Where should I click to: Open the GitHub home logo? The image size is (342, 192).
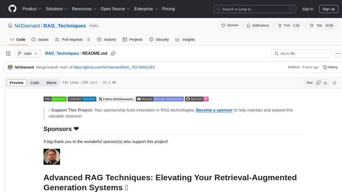tap(12, 9)
